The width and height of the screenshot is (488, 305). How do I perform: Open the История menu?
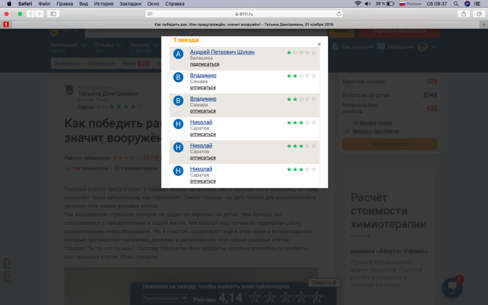tap(103, 4)
